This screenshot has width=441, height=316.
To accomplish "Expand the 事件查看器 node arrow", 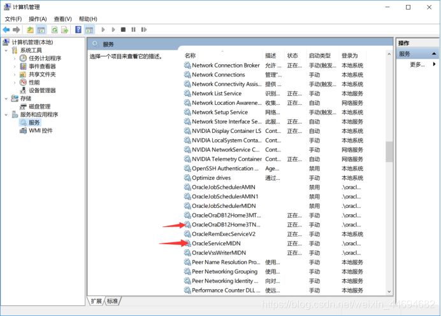I will point(15,67).
